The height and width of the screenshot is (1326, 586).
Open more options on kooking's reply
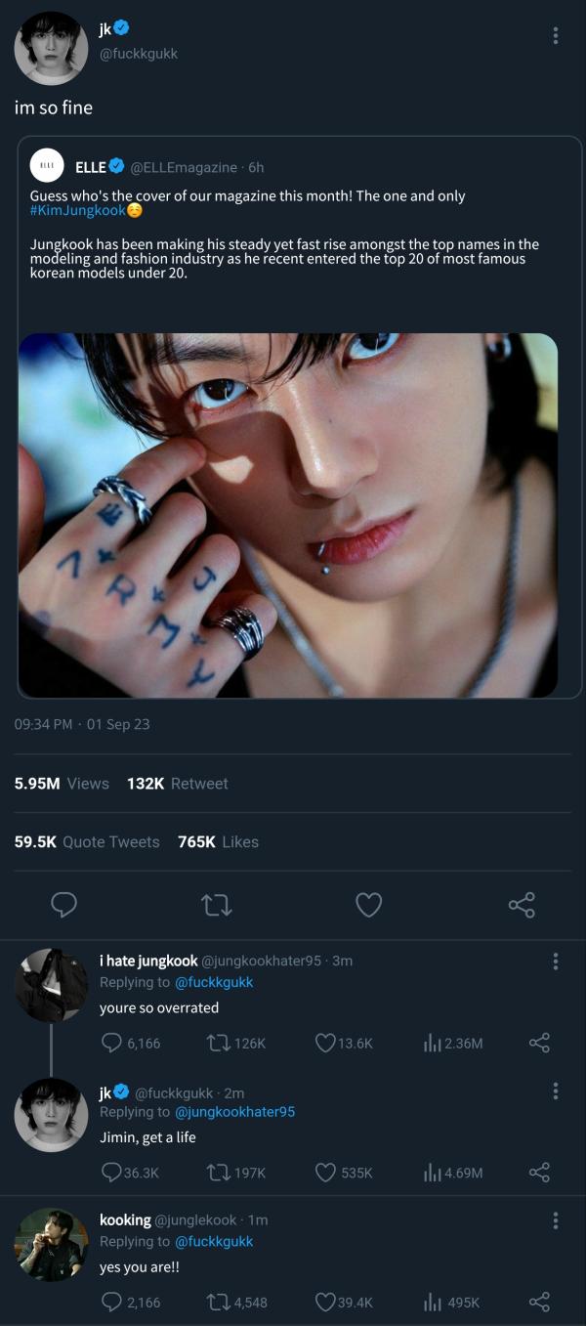(555, 1220)
